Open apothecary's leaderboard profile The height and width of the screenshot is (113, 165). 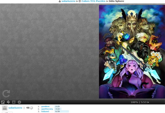[47, 109]
